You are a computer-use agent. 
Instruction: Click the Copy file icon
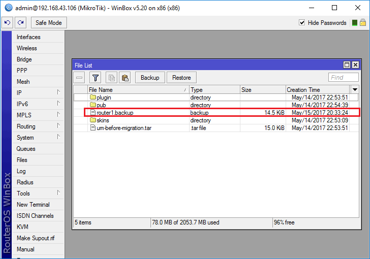(x=112, y=78)
